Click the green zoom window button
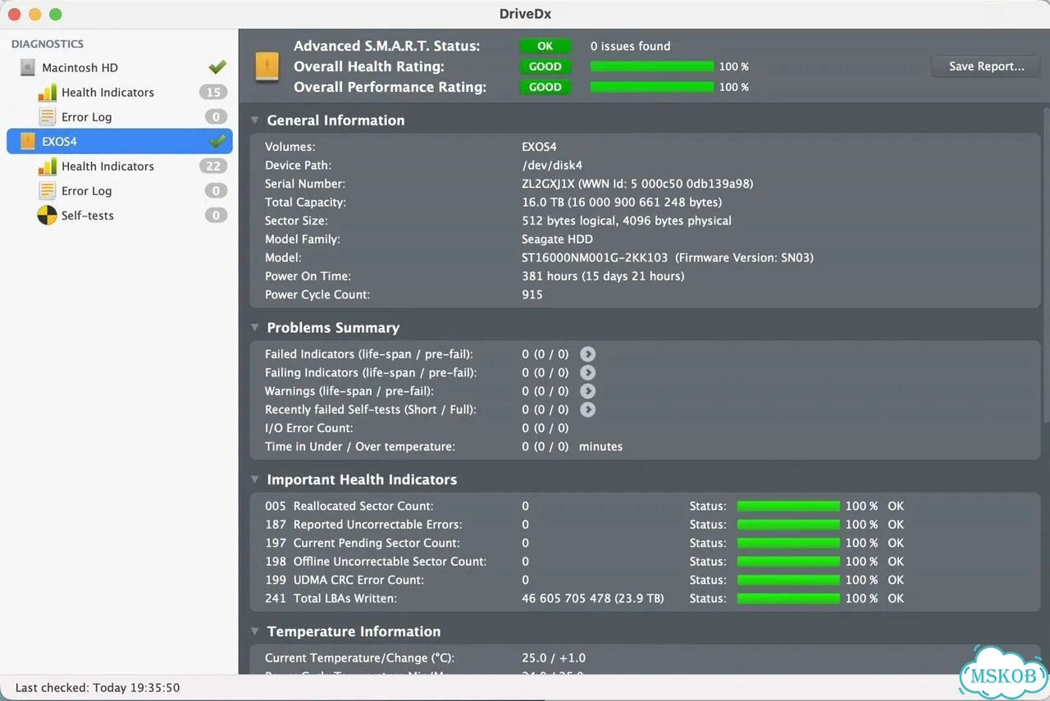1050x701 pixels. (x=55, y=14)
